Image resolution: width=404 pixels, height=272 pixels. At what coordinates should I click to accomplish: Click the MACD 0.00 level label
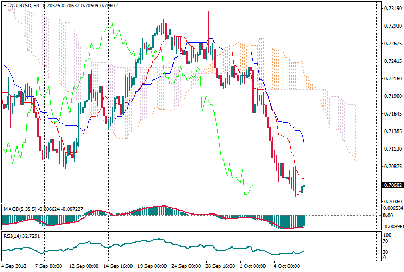click(387, 215)
